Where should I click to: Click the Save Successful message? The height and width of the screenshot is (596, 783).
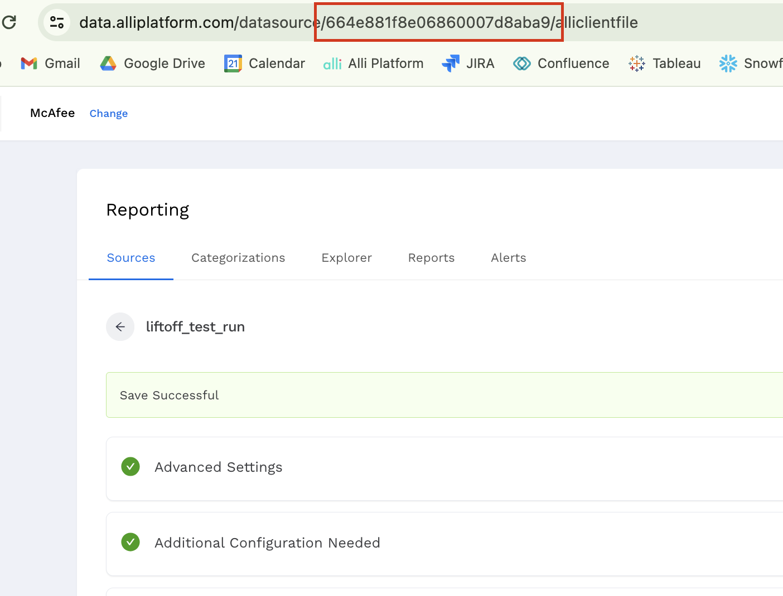pyautogui.click(x=170, y=395)
